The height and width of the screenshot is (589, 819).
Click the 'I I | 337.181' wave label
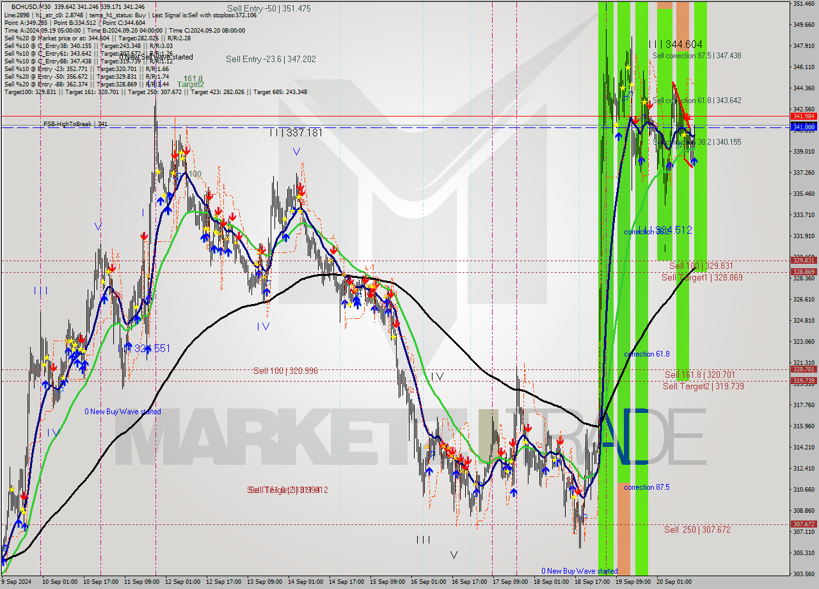pyautogui.click(x=295, y=133)
